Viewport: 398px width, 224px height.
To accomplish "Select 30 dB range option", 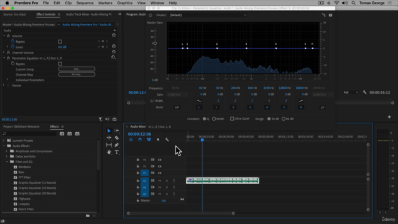I will click(269, 119).
